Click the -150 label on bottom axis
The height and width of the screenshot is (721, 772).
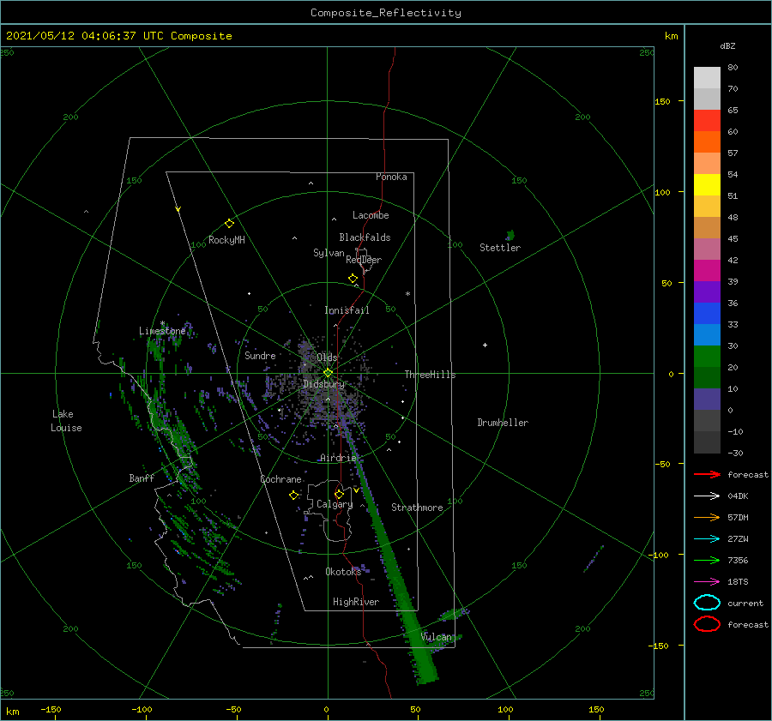click(x=51, y=709)
